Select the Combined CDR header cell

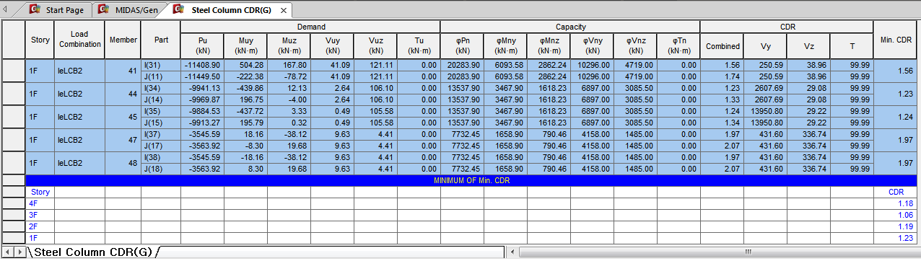pyautogui.click(x=722, y=46)
